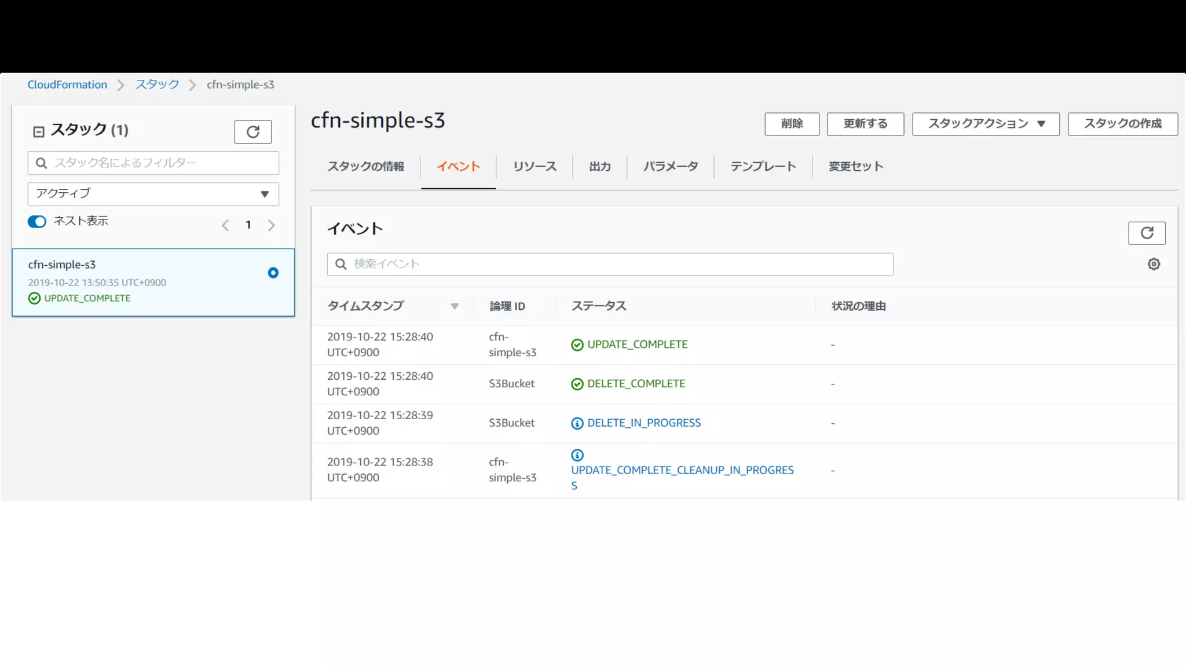Image resolution: width=1186 pixels, height=667 pixels.
Task: Go to next stack list page
Action: click(271, 225)
